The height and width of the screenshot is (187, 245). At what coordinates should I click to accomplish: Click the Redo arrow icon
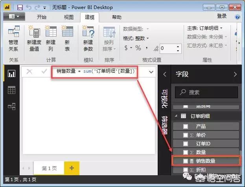pyautogui.click(x=37, y=7)
